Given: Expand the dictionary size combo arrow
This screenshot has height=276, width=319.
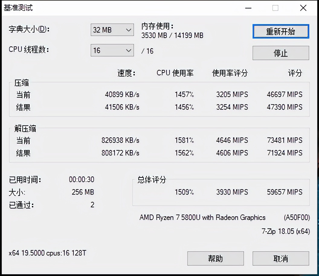Looking at the screenshot, I should click(128, 30).
